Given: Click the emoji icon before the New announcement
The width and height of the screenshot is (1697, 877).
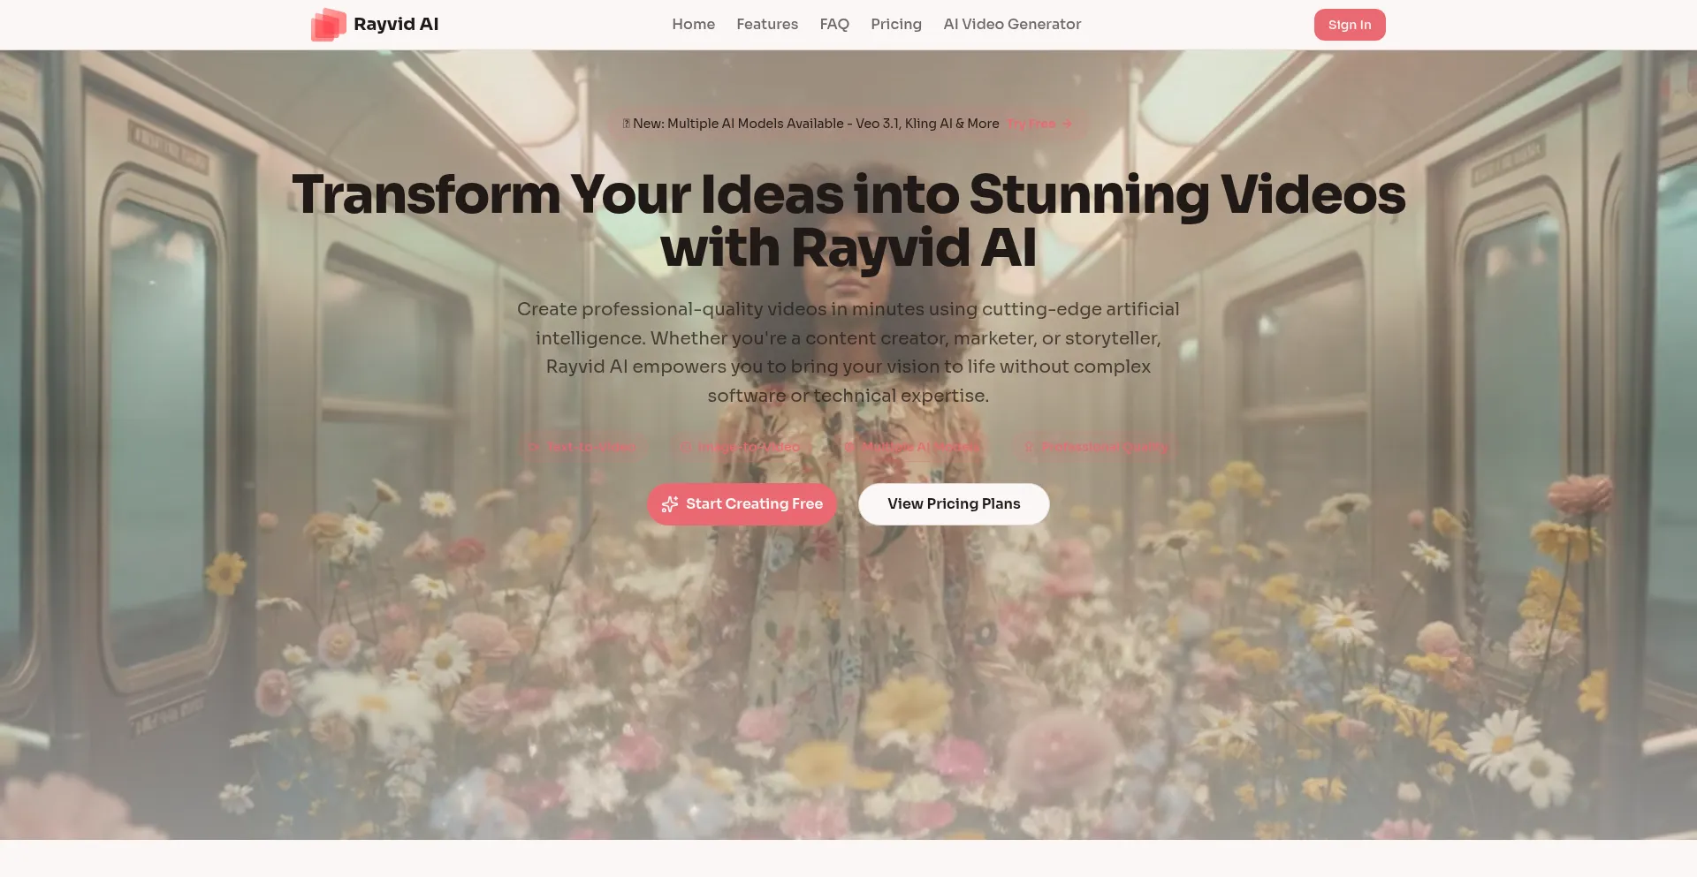Looking at the screenshot, I should click(x=626, y=124).
